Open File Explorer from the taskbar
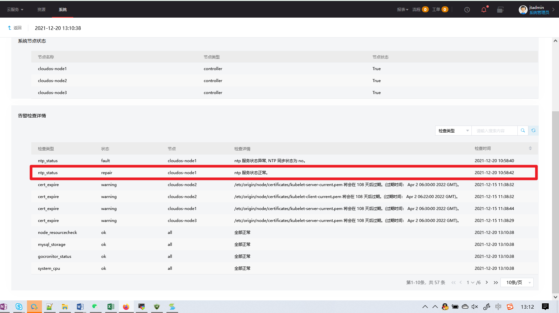This screenshot has width=559, height=313. 65,307
